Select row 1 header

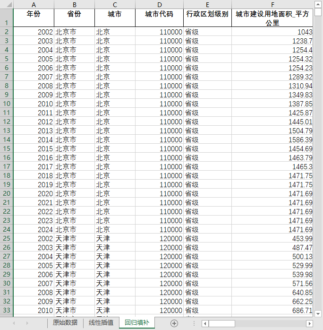7,17
